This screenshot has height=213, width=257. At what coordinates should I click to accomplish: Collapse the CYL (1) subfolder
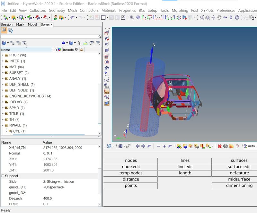tap(6, 131)
